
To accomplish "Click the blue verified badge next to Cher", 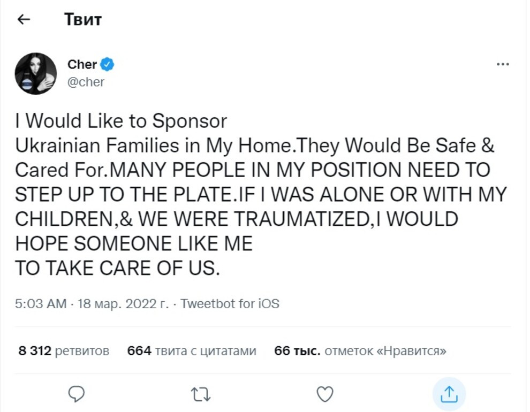I will pyautogui.click(x=107, y=65).
